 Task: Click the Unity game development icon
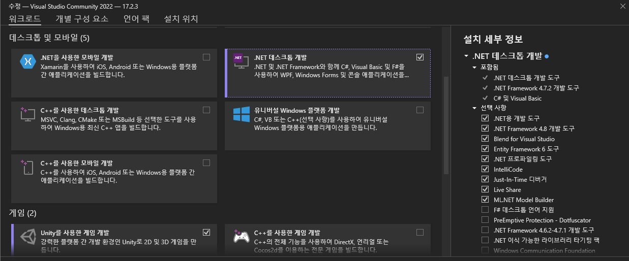[27, 237]
